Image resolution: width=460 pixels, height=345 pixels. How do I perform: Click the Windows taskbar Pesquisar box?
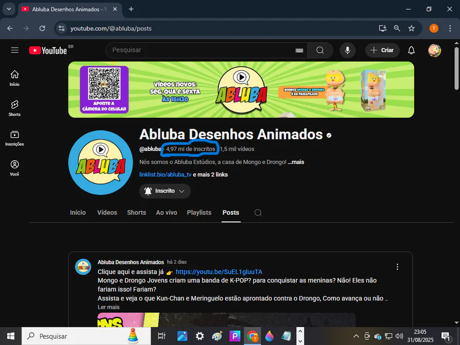pos(86,336)
